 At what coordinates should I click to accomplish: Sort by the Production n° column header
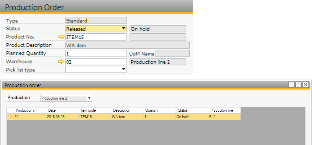point(30,110)
